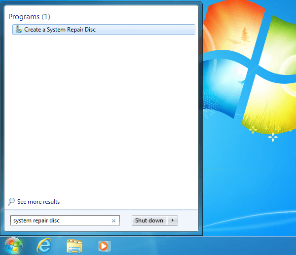Click the Programs (1) header
The height and width of the screenshot is (255, 296).
click(29, 17)
